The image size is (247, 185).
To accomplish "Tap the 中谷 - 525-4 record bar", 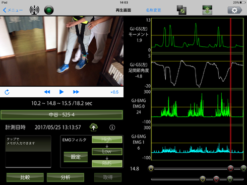I will pyautogui.click(x=61, y=115).
